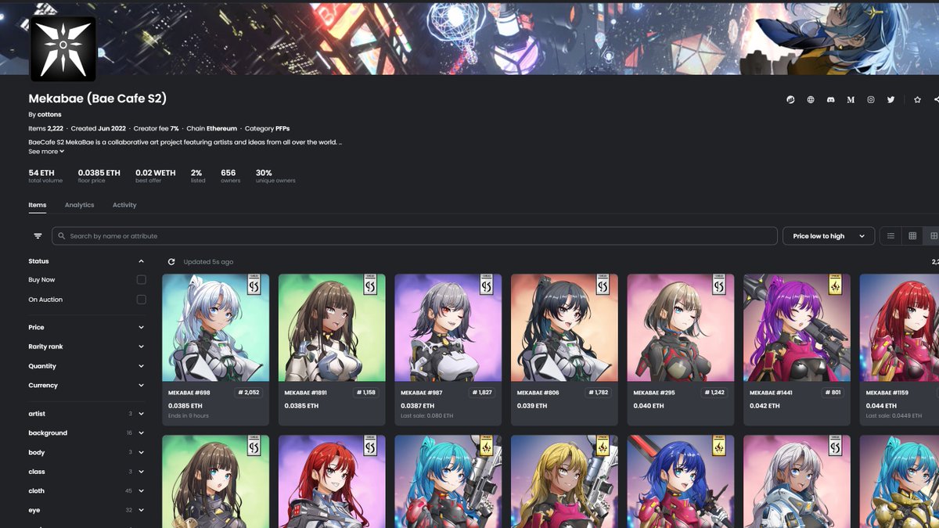Select the Items tab

point(38,205)
